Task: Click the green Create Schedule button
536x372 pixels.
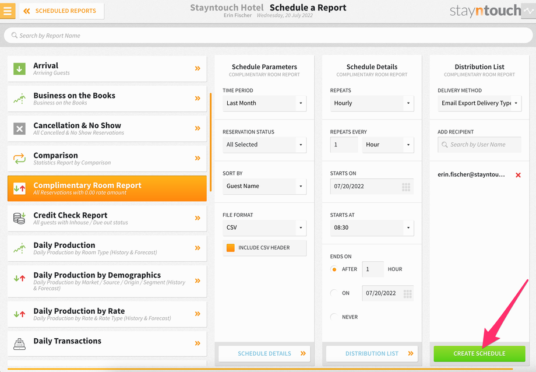Action: [x=479, y=353]
